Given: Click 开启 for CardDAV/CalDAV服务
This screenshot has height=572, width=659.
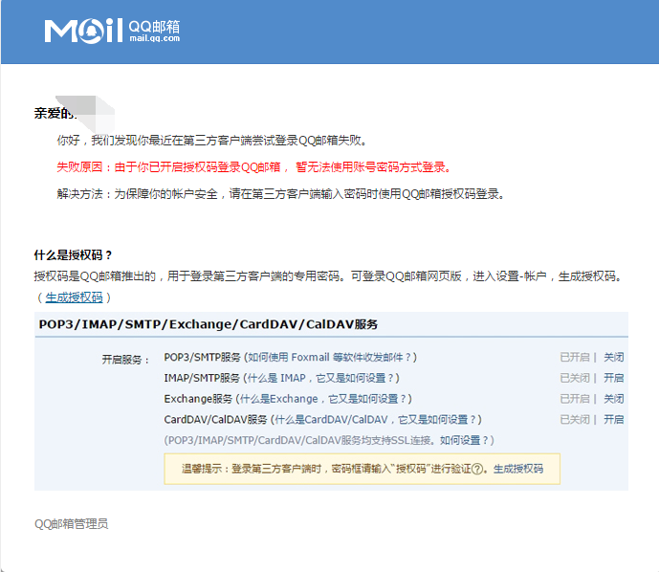Looking at the screenshot, I should click(x=614, y=419).
